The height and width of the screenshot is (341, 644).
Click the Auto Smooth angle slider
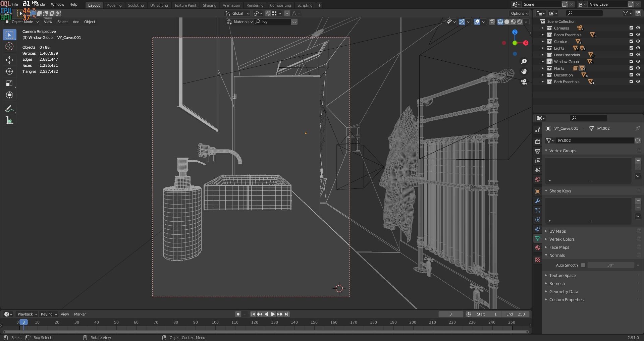(611, 265)
